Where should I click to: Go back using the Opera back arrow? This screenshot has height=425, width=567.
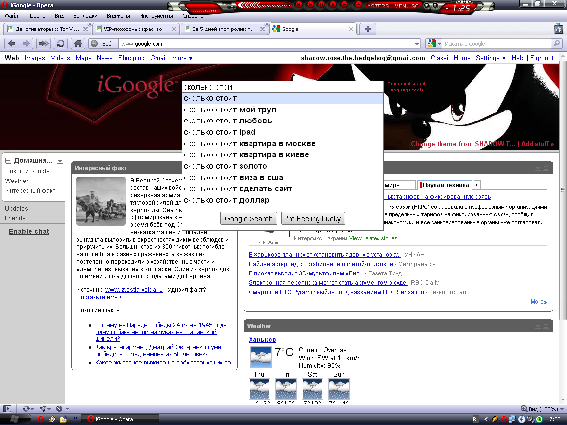coord(12,44)
